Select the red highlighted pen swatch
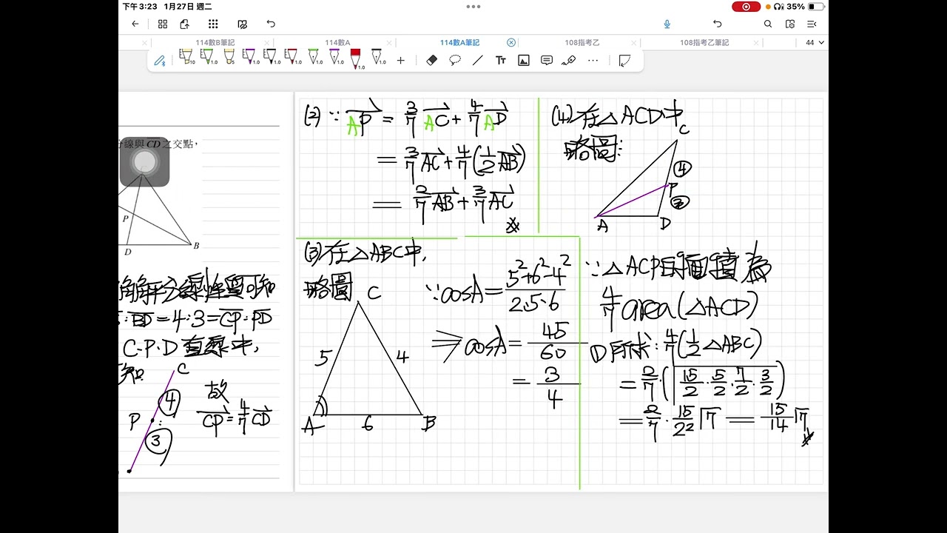The width and height of the screenshot is (947, 533). coord(356,58)
